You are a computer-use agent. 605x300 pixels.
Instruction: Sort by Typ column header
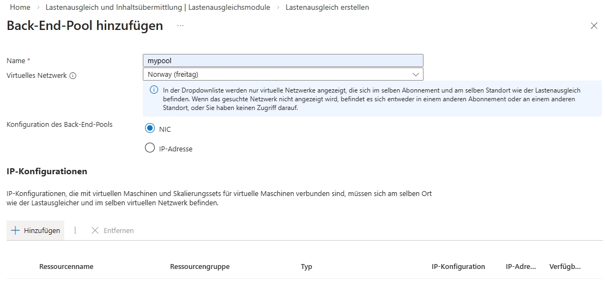(306, 266)
